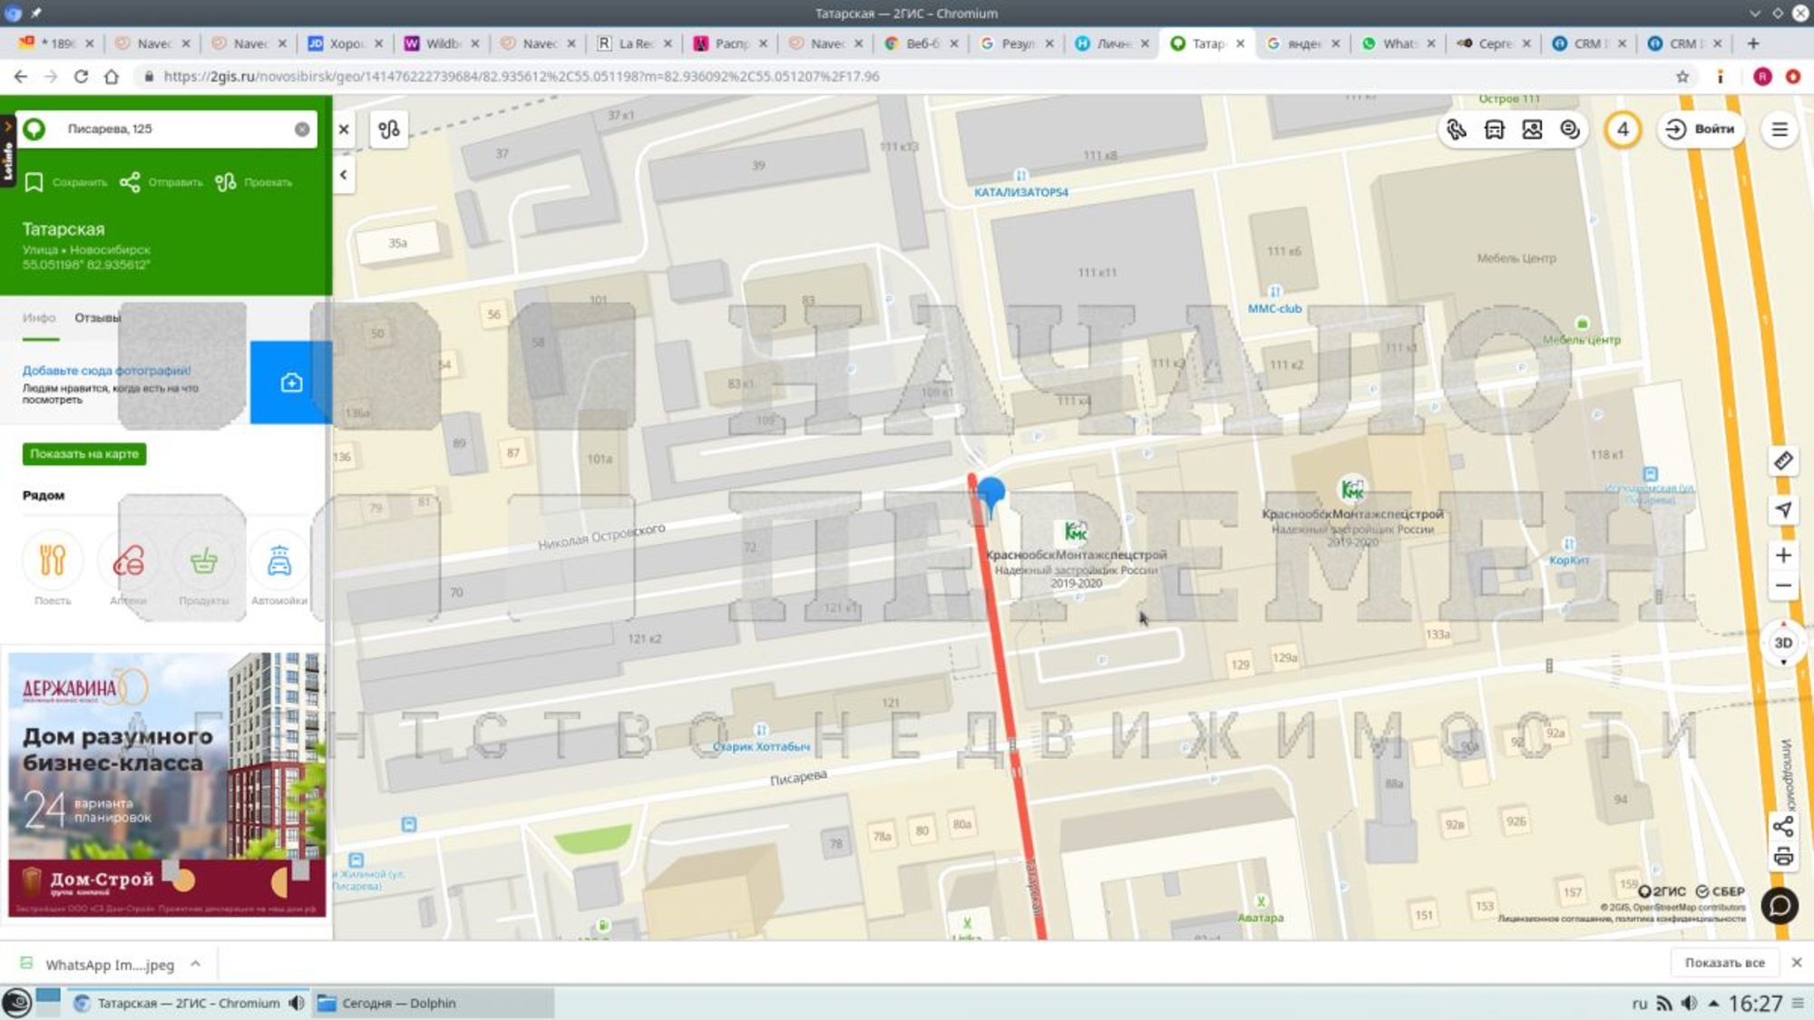Toggle the photos layer icon on the map toolbar
The width and height of the screenshot is (1814, 1020).
coord(1532,130)
